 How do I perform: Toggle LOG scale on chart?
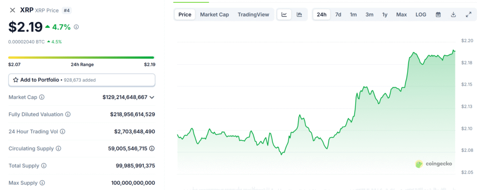(421, 15)
